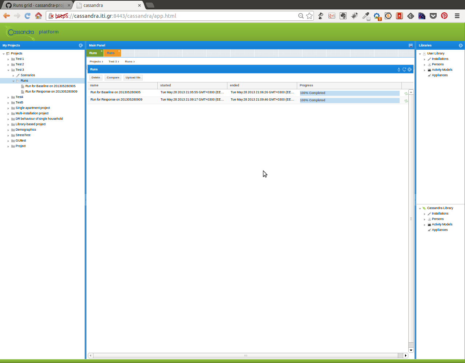Reload the page in browser toolbar
Screen dimensions: 465x363
click(27, 16)
